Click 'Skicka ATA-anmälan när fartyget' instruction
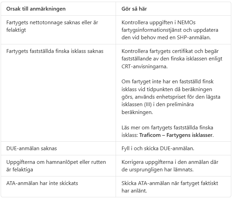The image size is (234, 199). (x=170, y=187)
